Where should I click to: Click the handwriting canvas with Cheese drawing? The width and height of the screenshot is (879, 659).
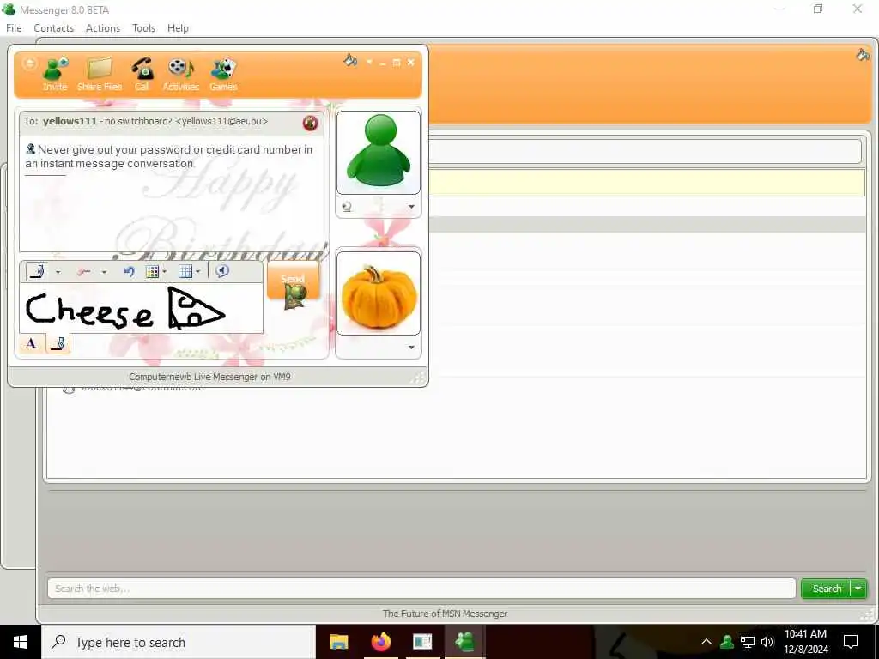pyautogui.click(x=142, y=308)
